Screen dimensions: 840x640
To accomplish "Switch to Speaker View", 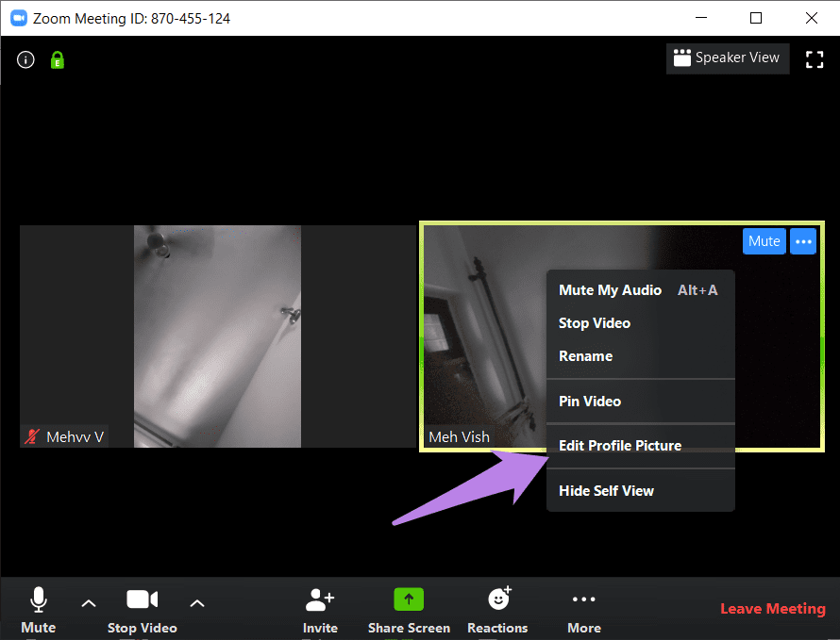I will tap(727, 58).
